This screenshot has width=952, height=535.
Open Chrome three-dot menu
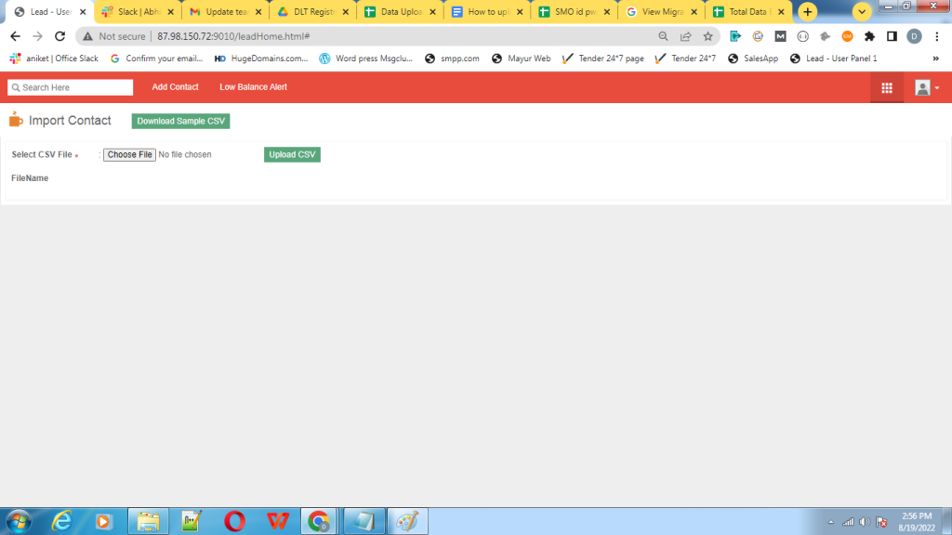(x=936, y=36)
